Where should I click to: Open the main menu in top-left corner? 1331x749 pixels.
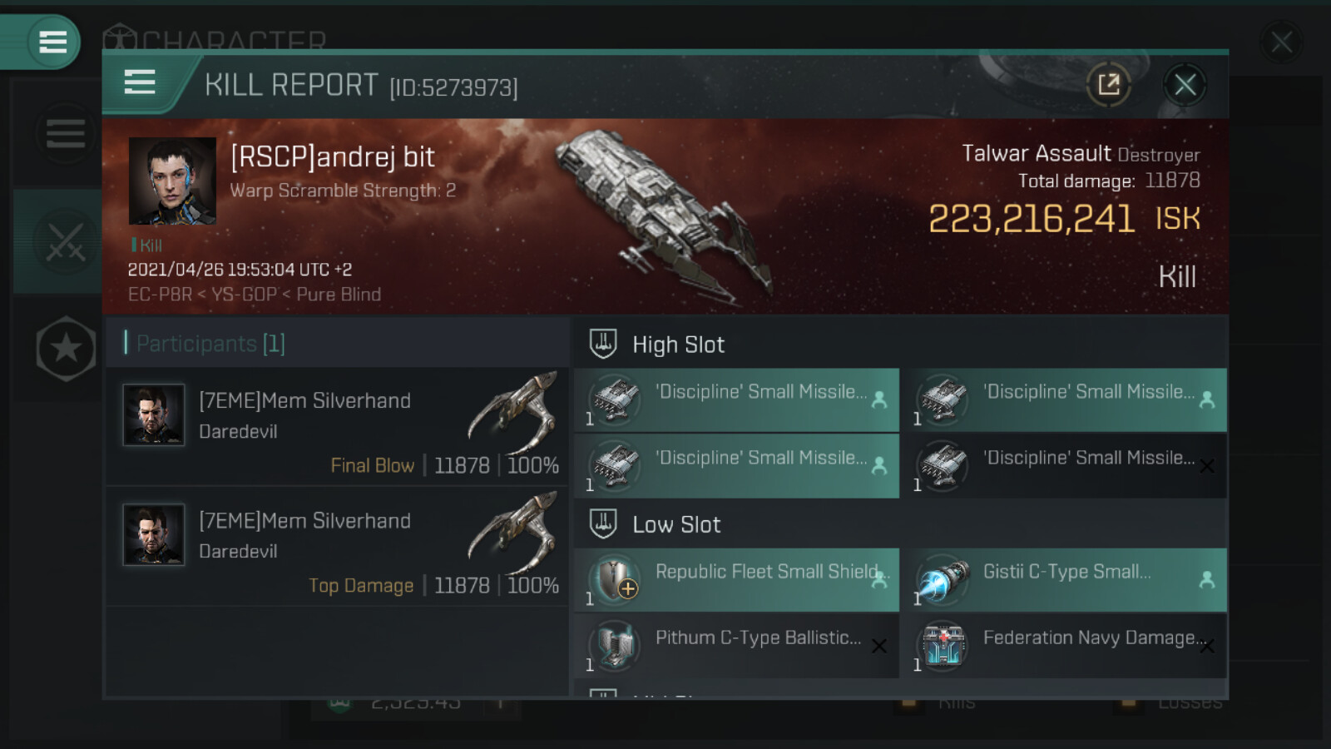52,42
